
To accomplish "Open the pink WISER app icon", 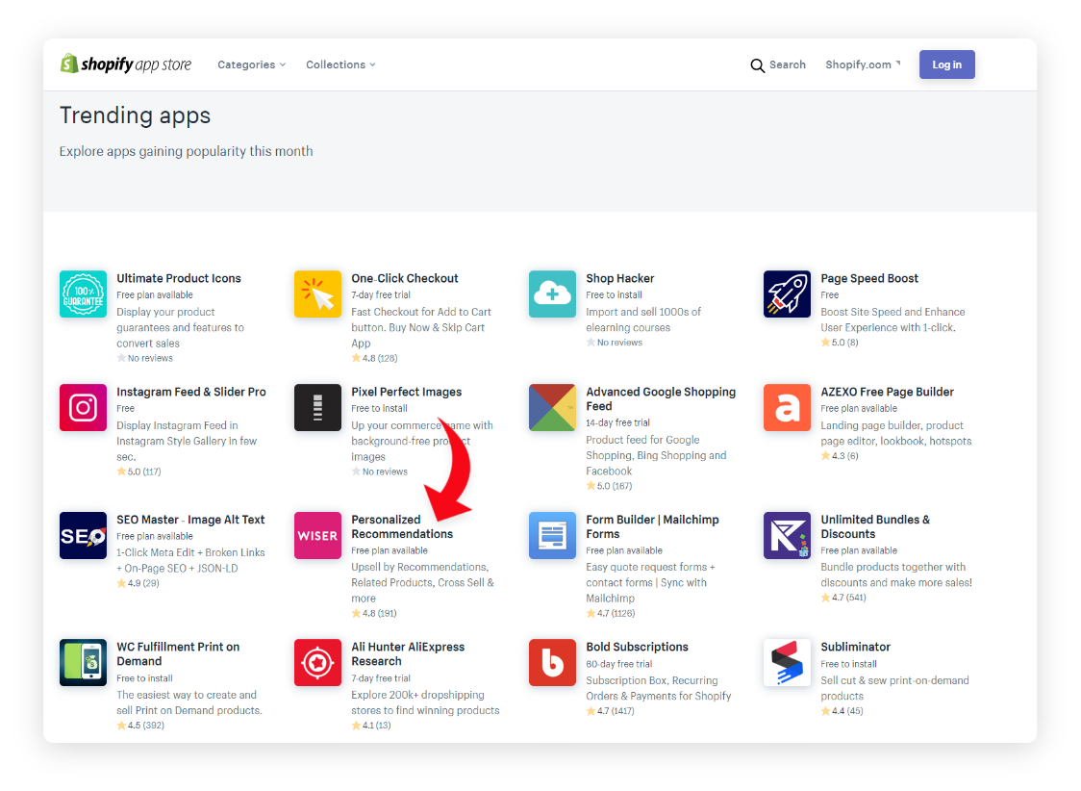I will pos(317,535).
